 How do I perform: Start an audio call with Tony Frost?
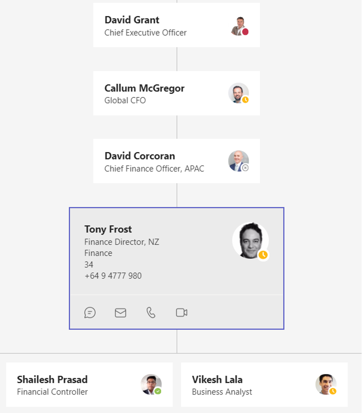click(x=151, y=313)
